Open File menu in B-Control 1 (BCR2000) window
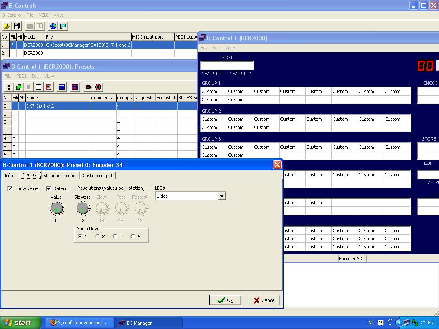Image resolution: width=439 pixels, height=329 pixels. click(x=204, y=48)
